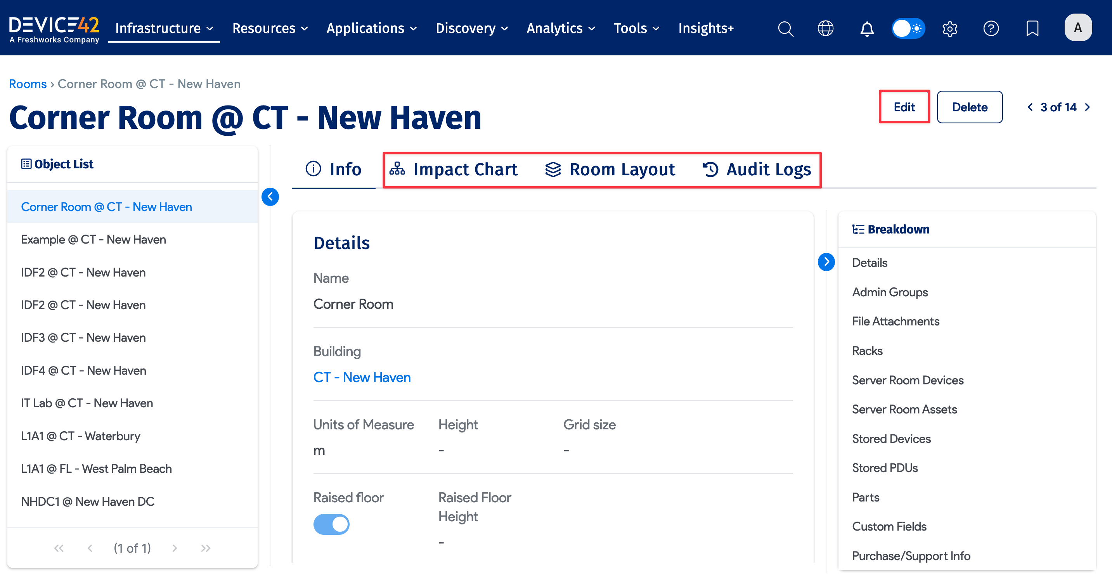Screen dimensions: 1112x581
Task: Open the search magnifier icon
Action: [x=785, y=28]
